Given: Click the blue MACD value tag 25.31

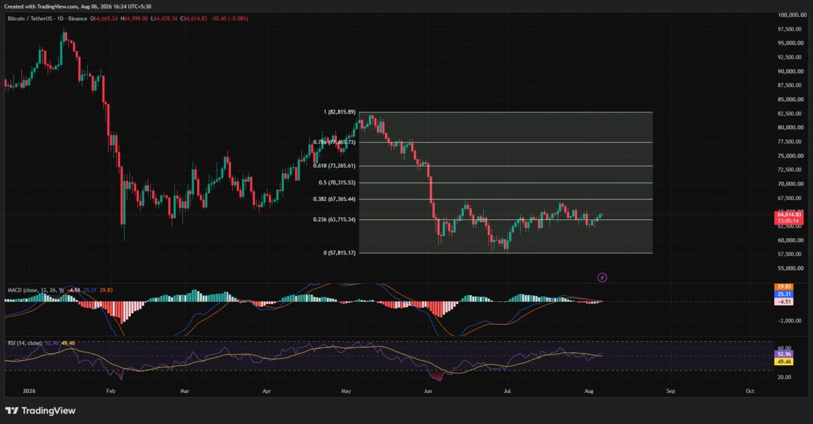Looking at the screenshot, I should pyautogui.click(x=784, y=294).
